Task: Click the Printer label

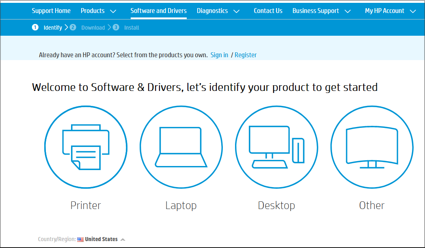Action: click(86, 205)
